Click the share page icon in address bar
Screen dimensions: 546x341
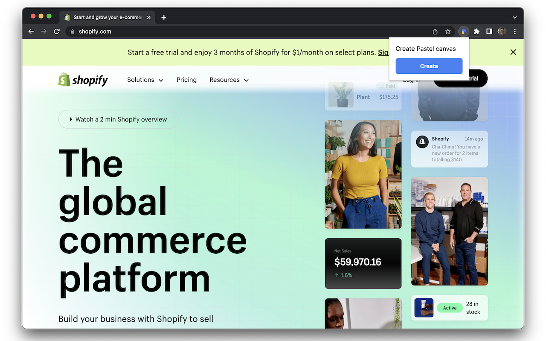435,32
